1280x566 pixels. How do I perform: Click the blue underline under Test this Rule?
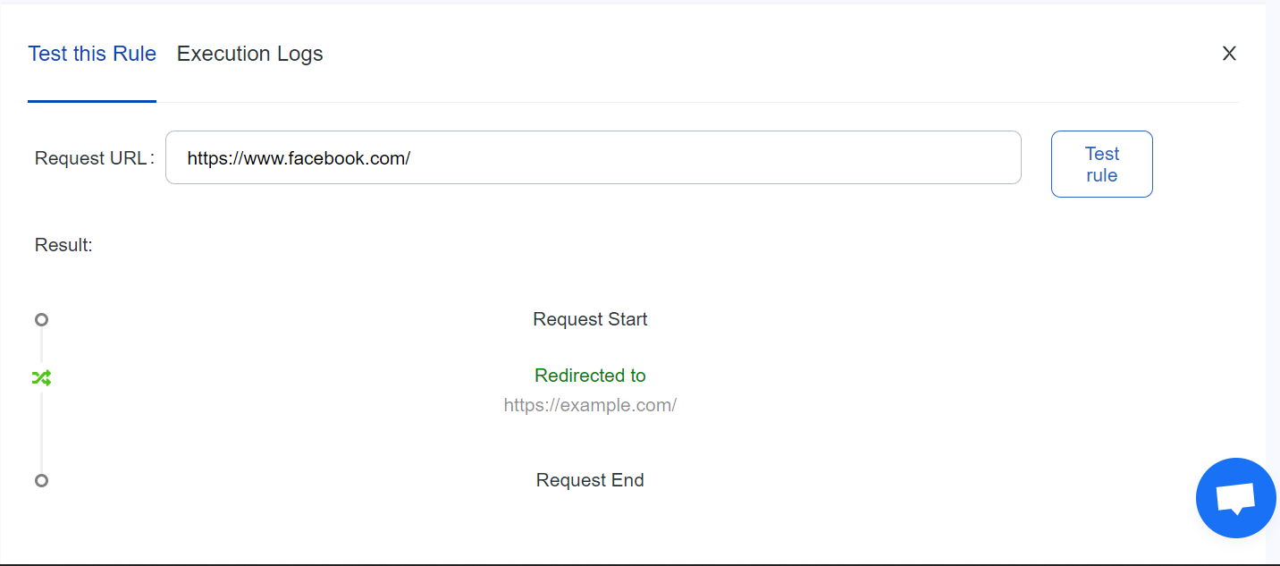point(92,101)
